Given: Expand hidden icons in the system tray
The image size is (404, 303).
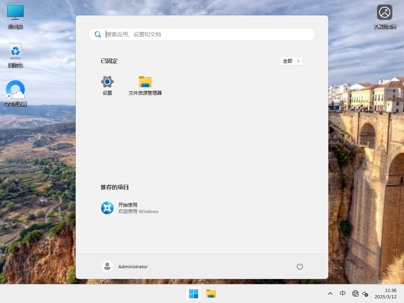Looking at the screenshot, I should point(330,294).
